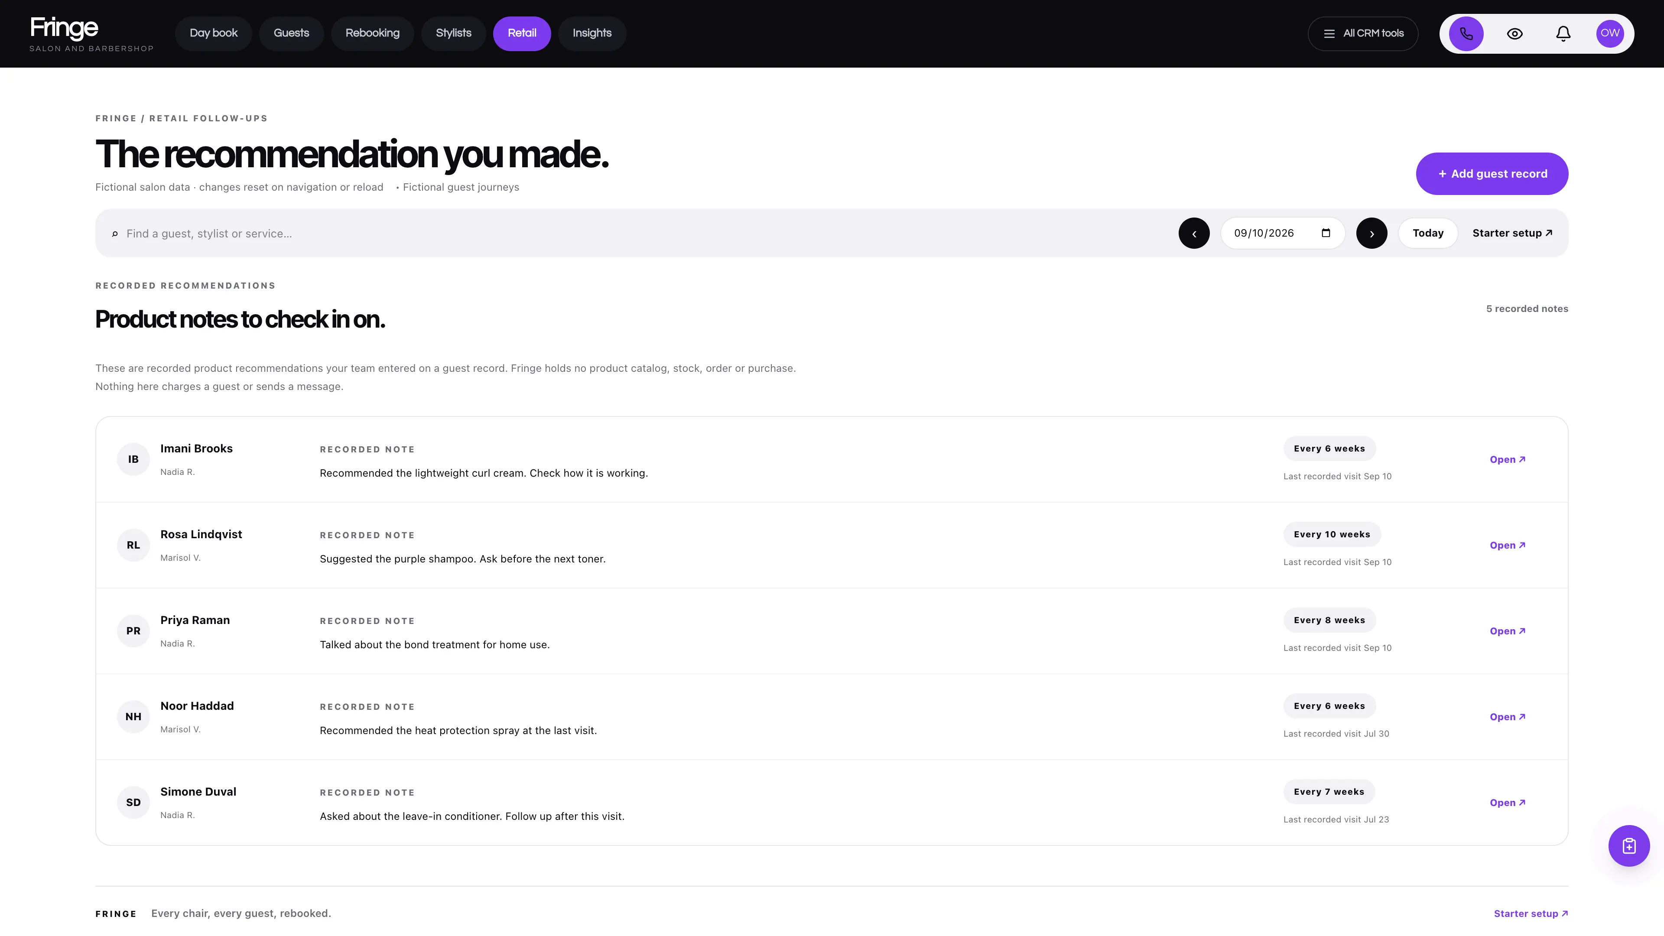This screenshot has height=936, width=1664.
Task: Click the Every 7 weeks badge
Action: (1329, 792)
